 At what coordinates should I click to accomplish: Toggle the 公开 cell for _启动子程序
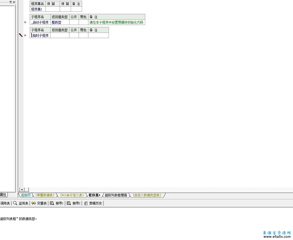74,22
